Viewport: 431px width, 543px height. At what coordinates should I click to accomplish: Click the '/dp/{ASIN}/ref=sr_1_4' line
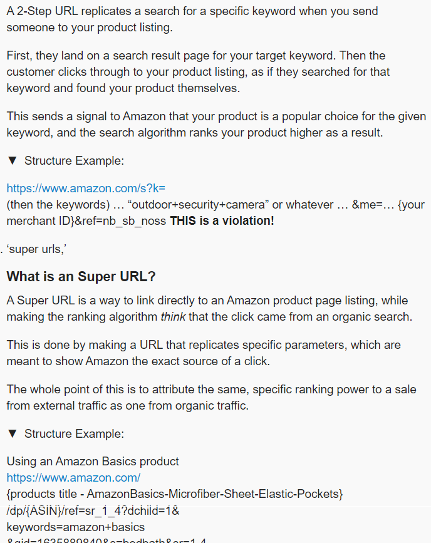(x=93, y=510)
